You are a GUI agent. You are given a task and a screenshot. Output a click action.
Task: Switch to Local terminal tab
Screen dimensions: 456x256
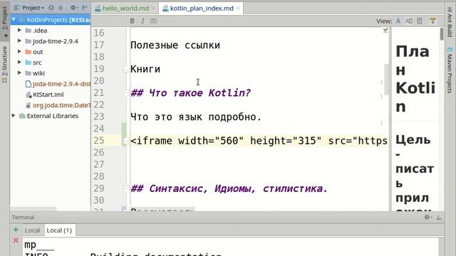click(x=32, y=230)
